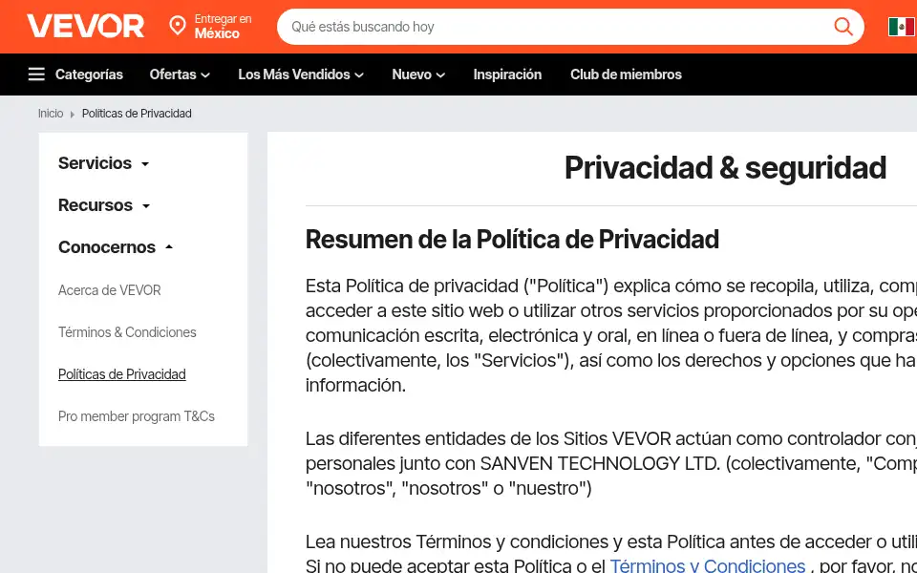917x573 pixels.
Task: Click the Entregar en México delivery selector
Action: pos(210,27)
